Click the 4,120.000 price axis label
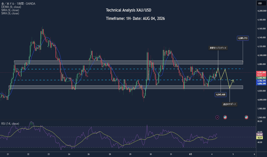 point(262,46)
